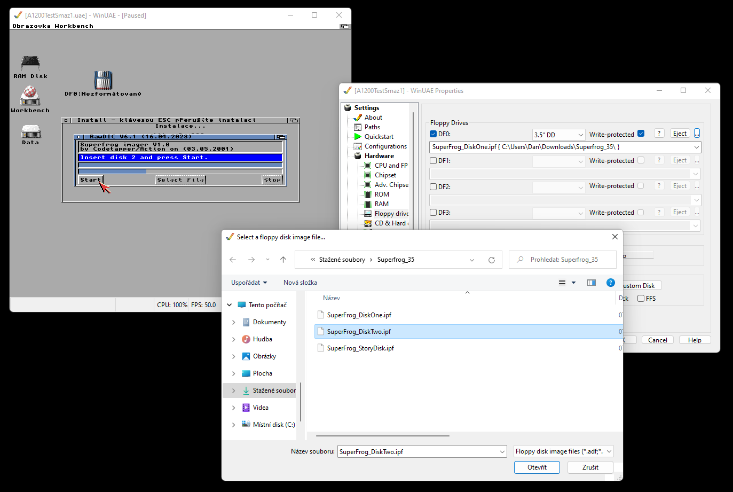Click Help in WinUAE Properties
Viewport: 733px width, 492px height.
(x=695, y=340)
